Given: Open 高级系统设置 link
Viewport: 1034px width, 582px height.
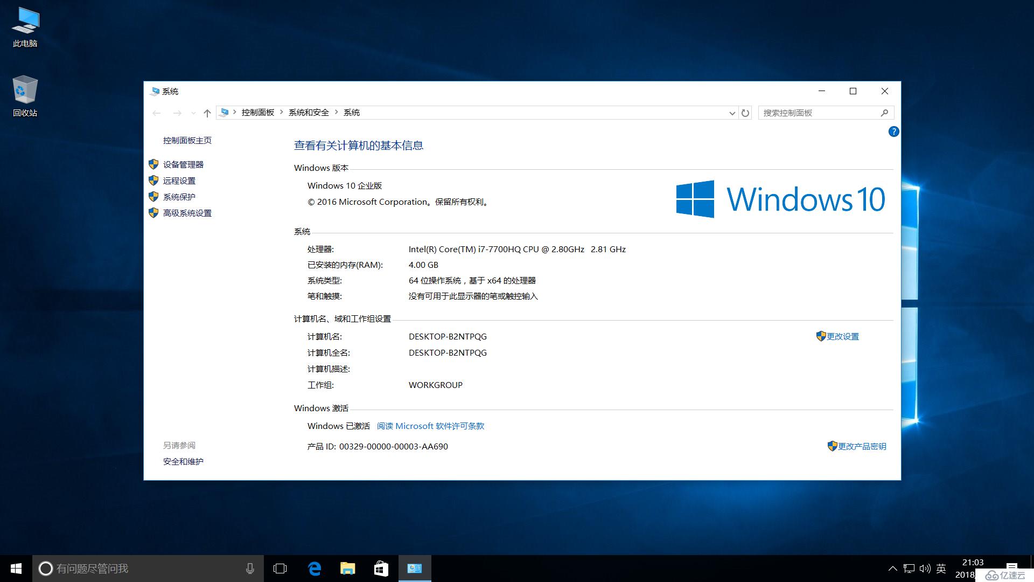Looking at the screenshot, I should 187,213.
